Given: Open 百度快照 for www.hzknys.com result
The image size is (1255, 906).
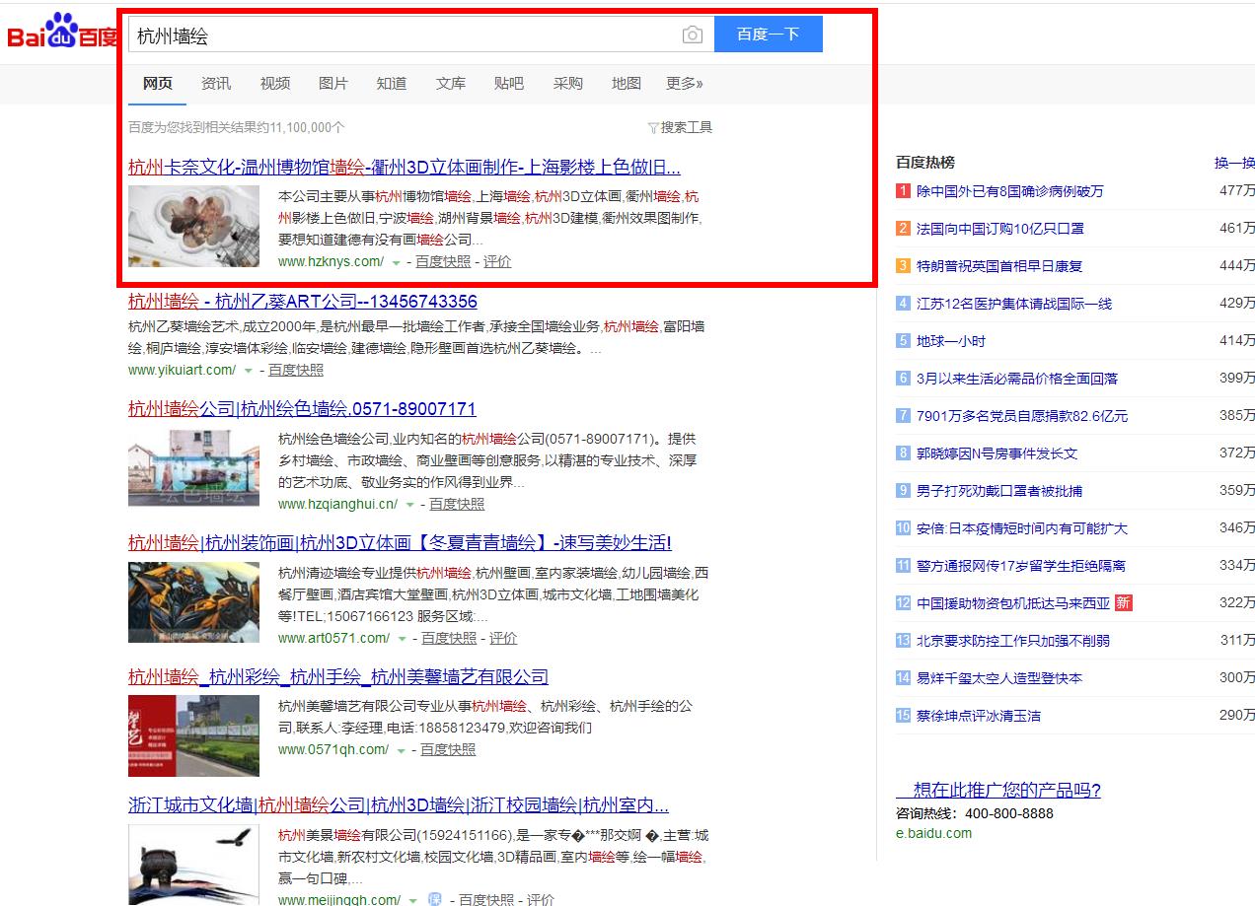Looking at the screenshot, I should click(443, 262).
